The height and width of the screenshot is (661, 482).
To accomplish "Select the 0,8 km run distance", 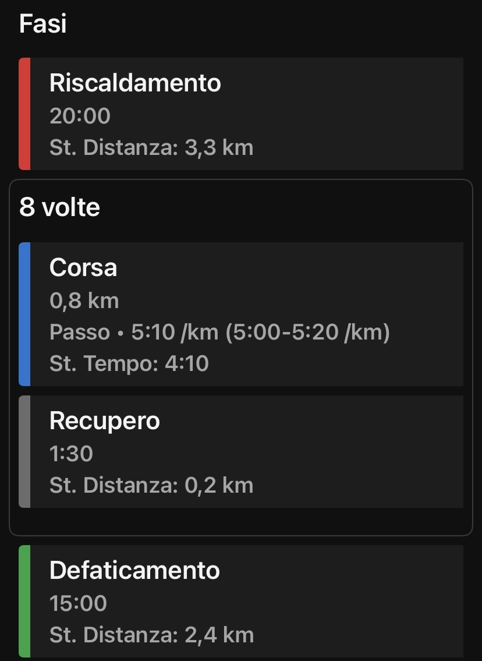I will tap(84, 301).
